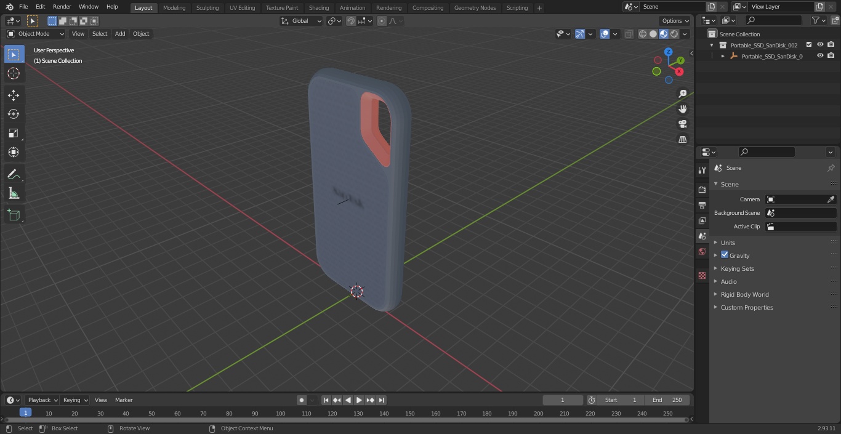Activate the Rotate tool

pyautogui.click(x=14, y=114)
